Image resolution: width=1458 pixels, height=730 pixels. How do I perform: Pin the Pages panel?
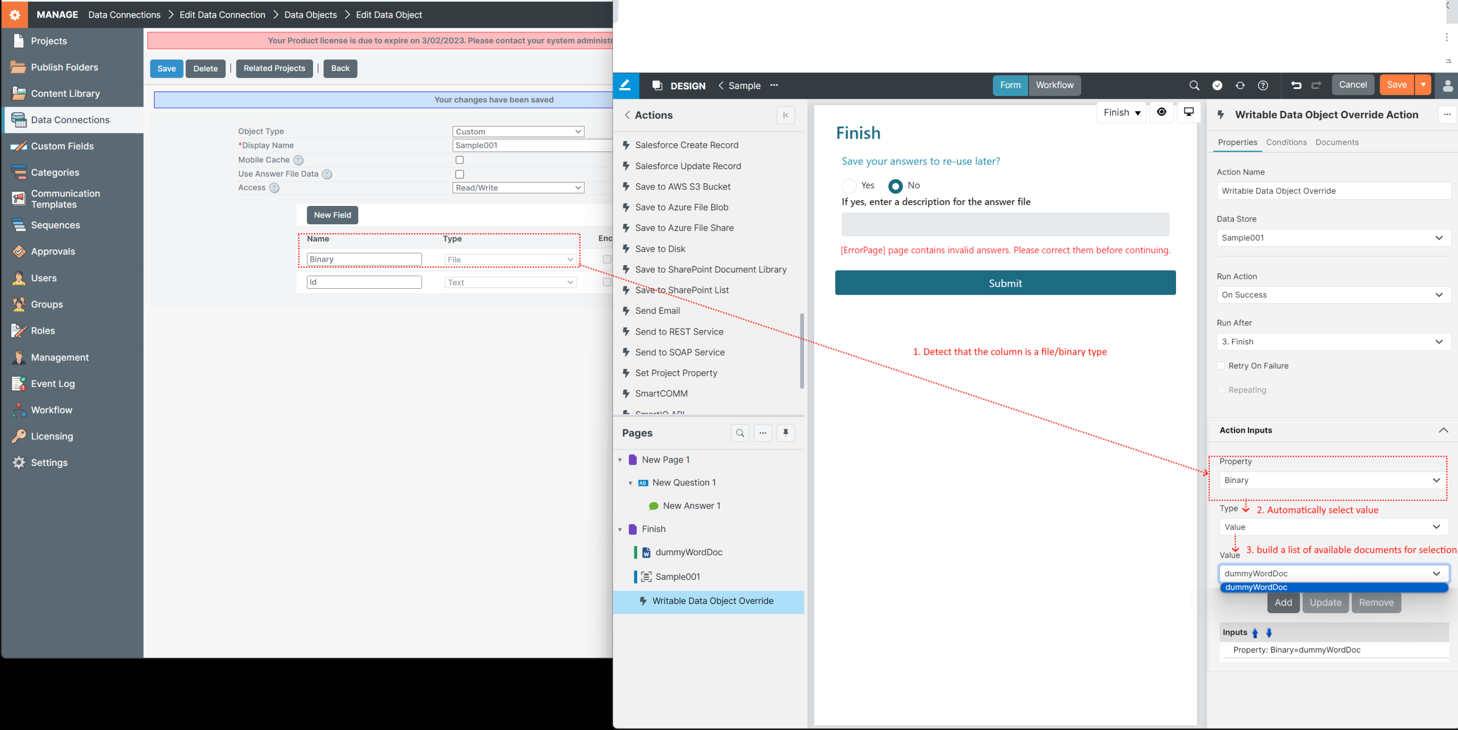coord(785,433)
